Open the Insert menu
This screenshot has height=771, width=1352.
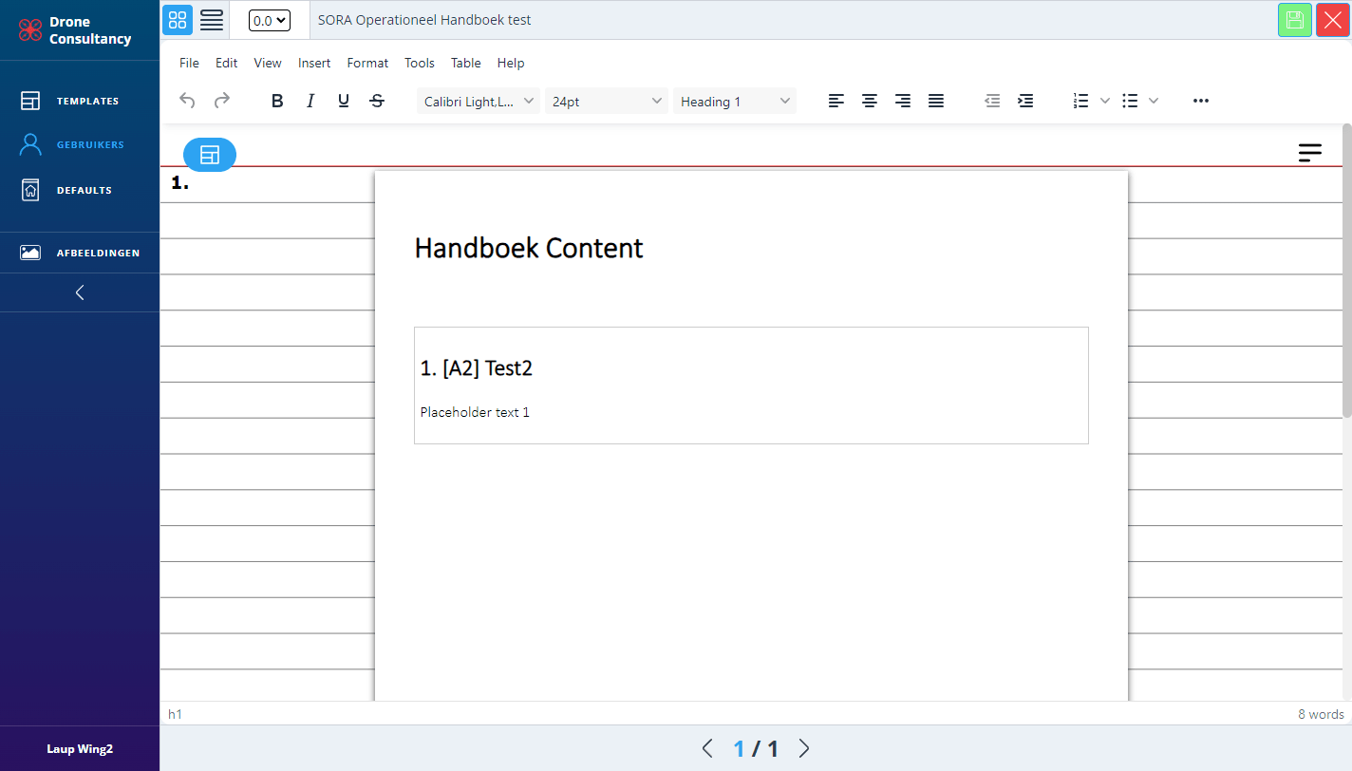(x=314, y=63)
